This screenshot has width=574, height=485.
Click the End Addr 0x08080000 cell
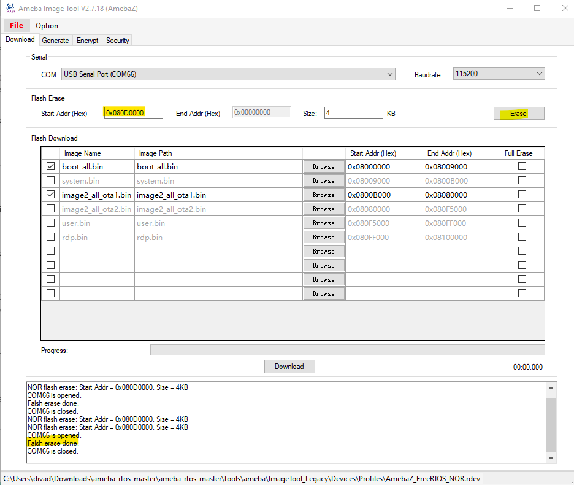coord(461,195)
